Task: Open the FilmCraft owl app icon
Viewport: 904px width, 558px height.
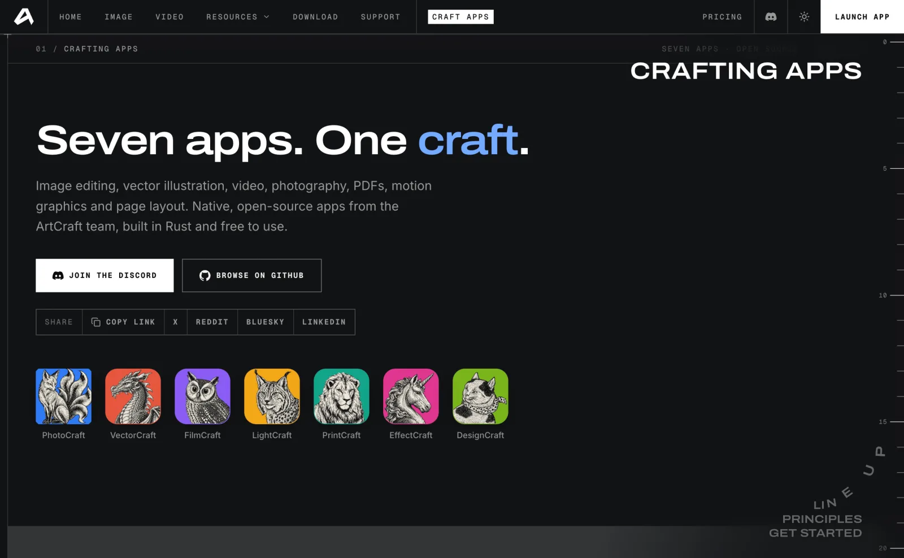Action: tap(202, 396)
